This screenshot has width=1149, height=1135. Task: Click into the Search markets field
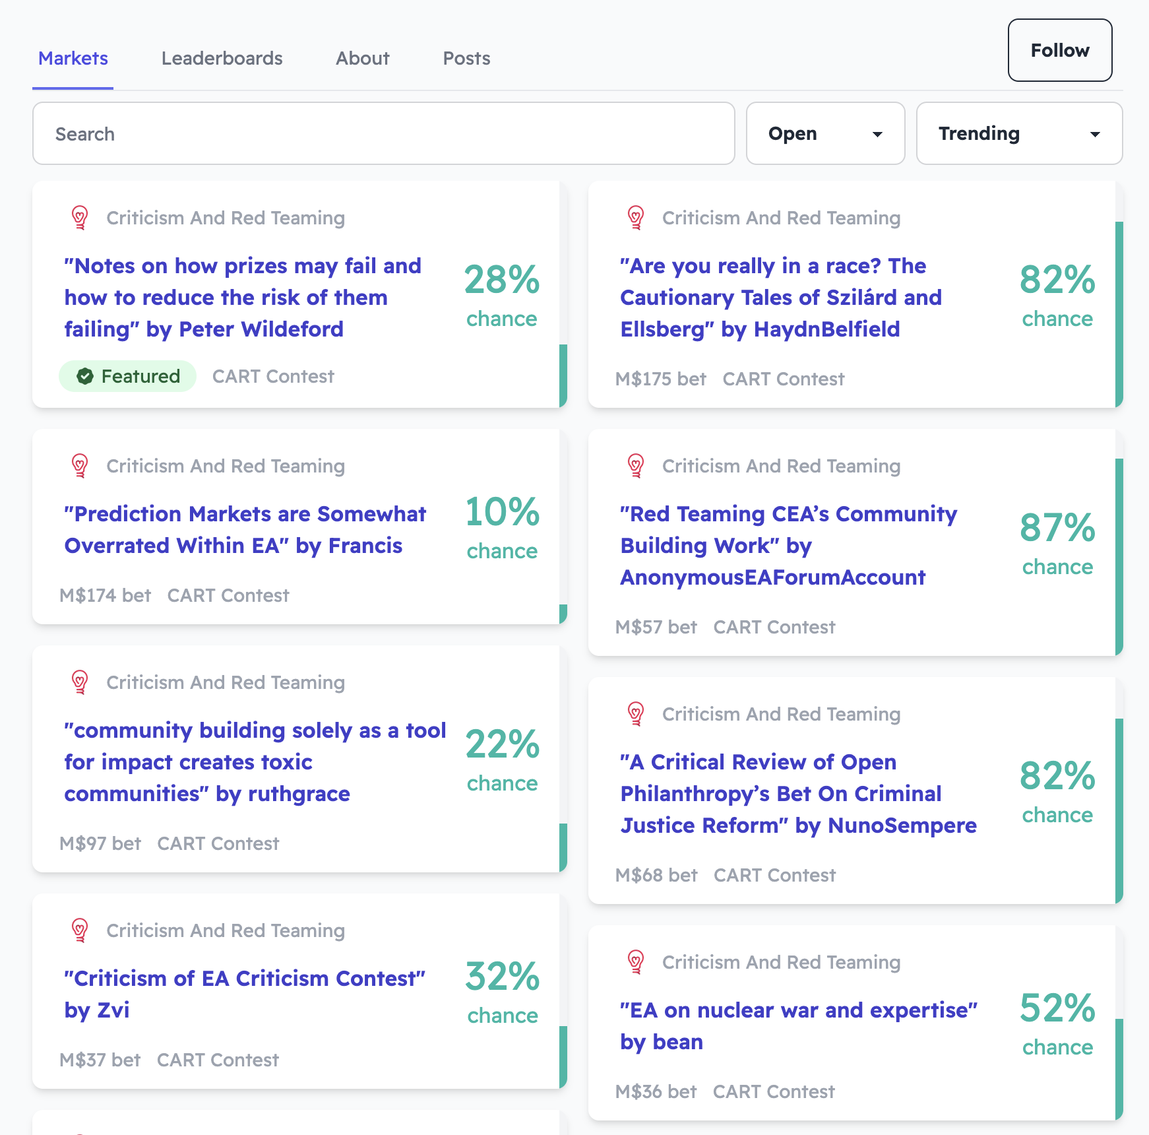pos(384,133)
